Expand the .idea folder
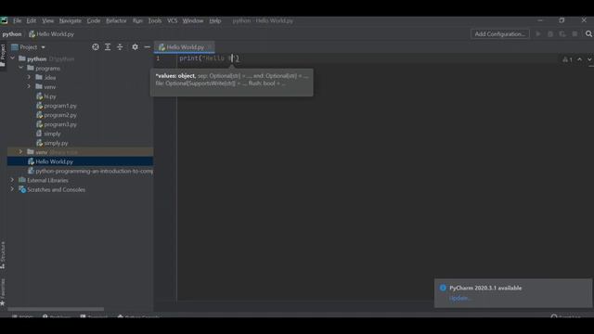Screen dimensions: 594x334 pos(29,77)
